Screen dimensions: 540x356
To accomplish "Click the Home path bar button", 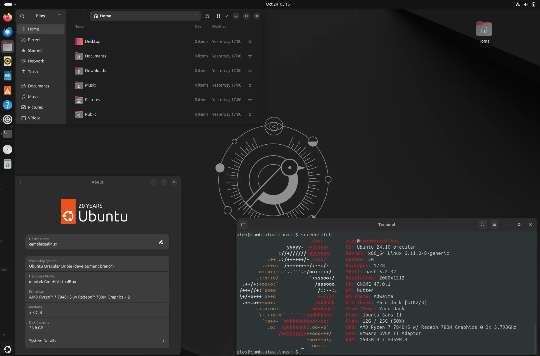I will tap(102, 16).
